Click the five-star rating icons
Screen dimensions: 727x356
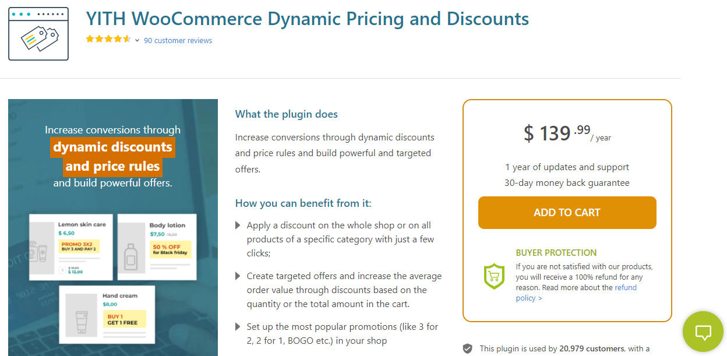pos(108,40)
